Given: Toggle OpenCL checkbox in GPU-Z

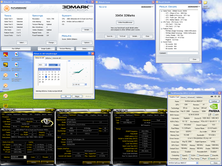Looking at the screenshot, I should coord(181,155).
